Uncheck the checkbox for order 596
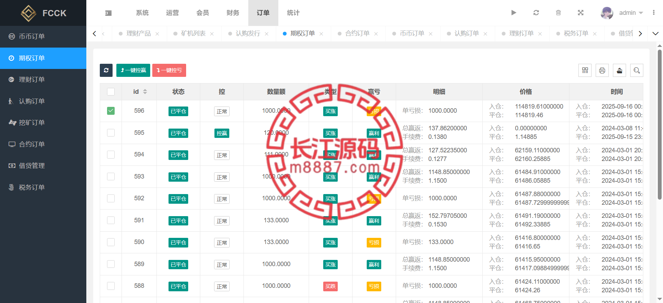The height and width of the screenshot is (303, 663). [x=111, y=111]
